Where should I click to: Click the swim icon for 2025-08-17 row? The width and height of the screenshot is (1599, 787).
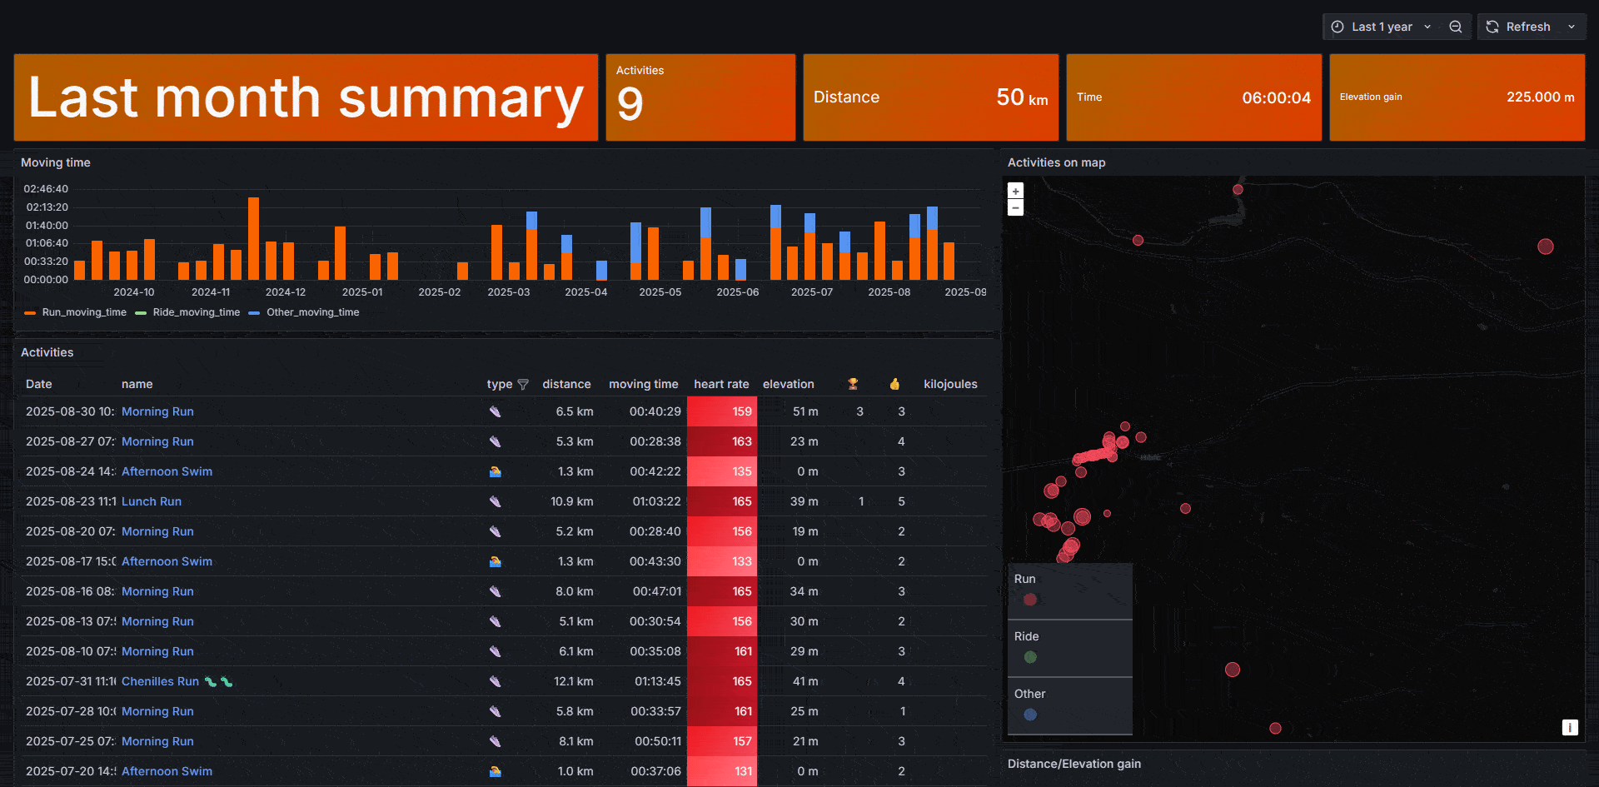click(x=495, y=561)
